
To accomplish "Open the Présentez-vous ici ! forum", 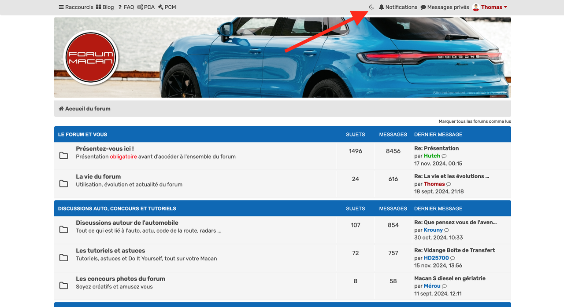I will tap(105, 149).
